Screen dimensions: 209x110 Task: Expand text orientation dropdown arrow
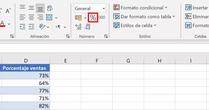tap(48, 27)
